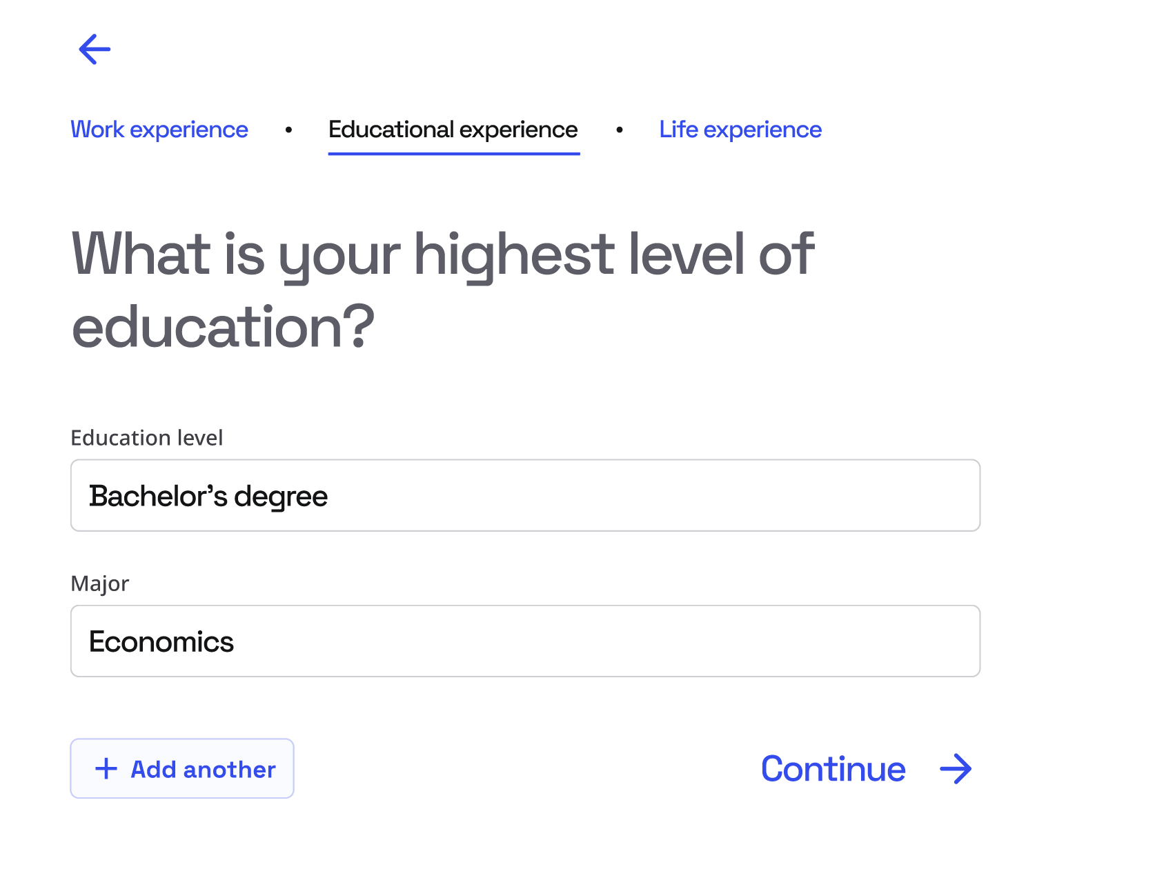The image size is (1155, 889).
Task: Click the "Education level" field label
Action: pos(147,438)
